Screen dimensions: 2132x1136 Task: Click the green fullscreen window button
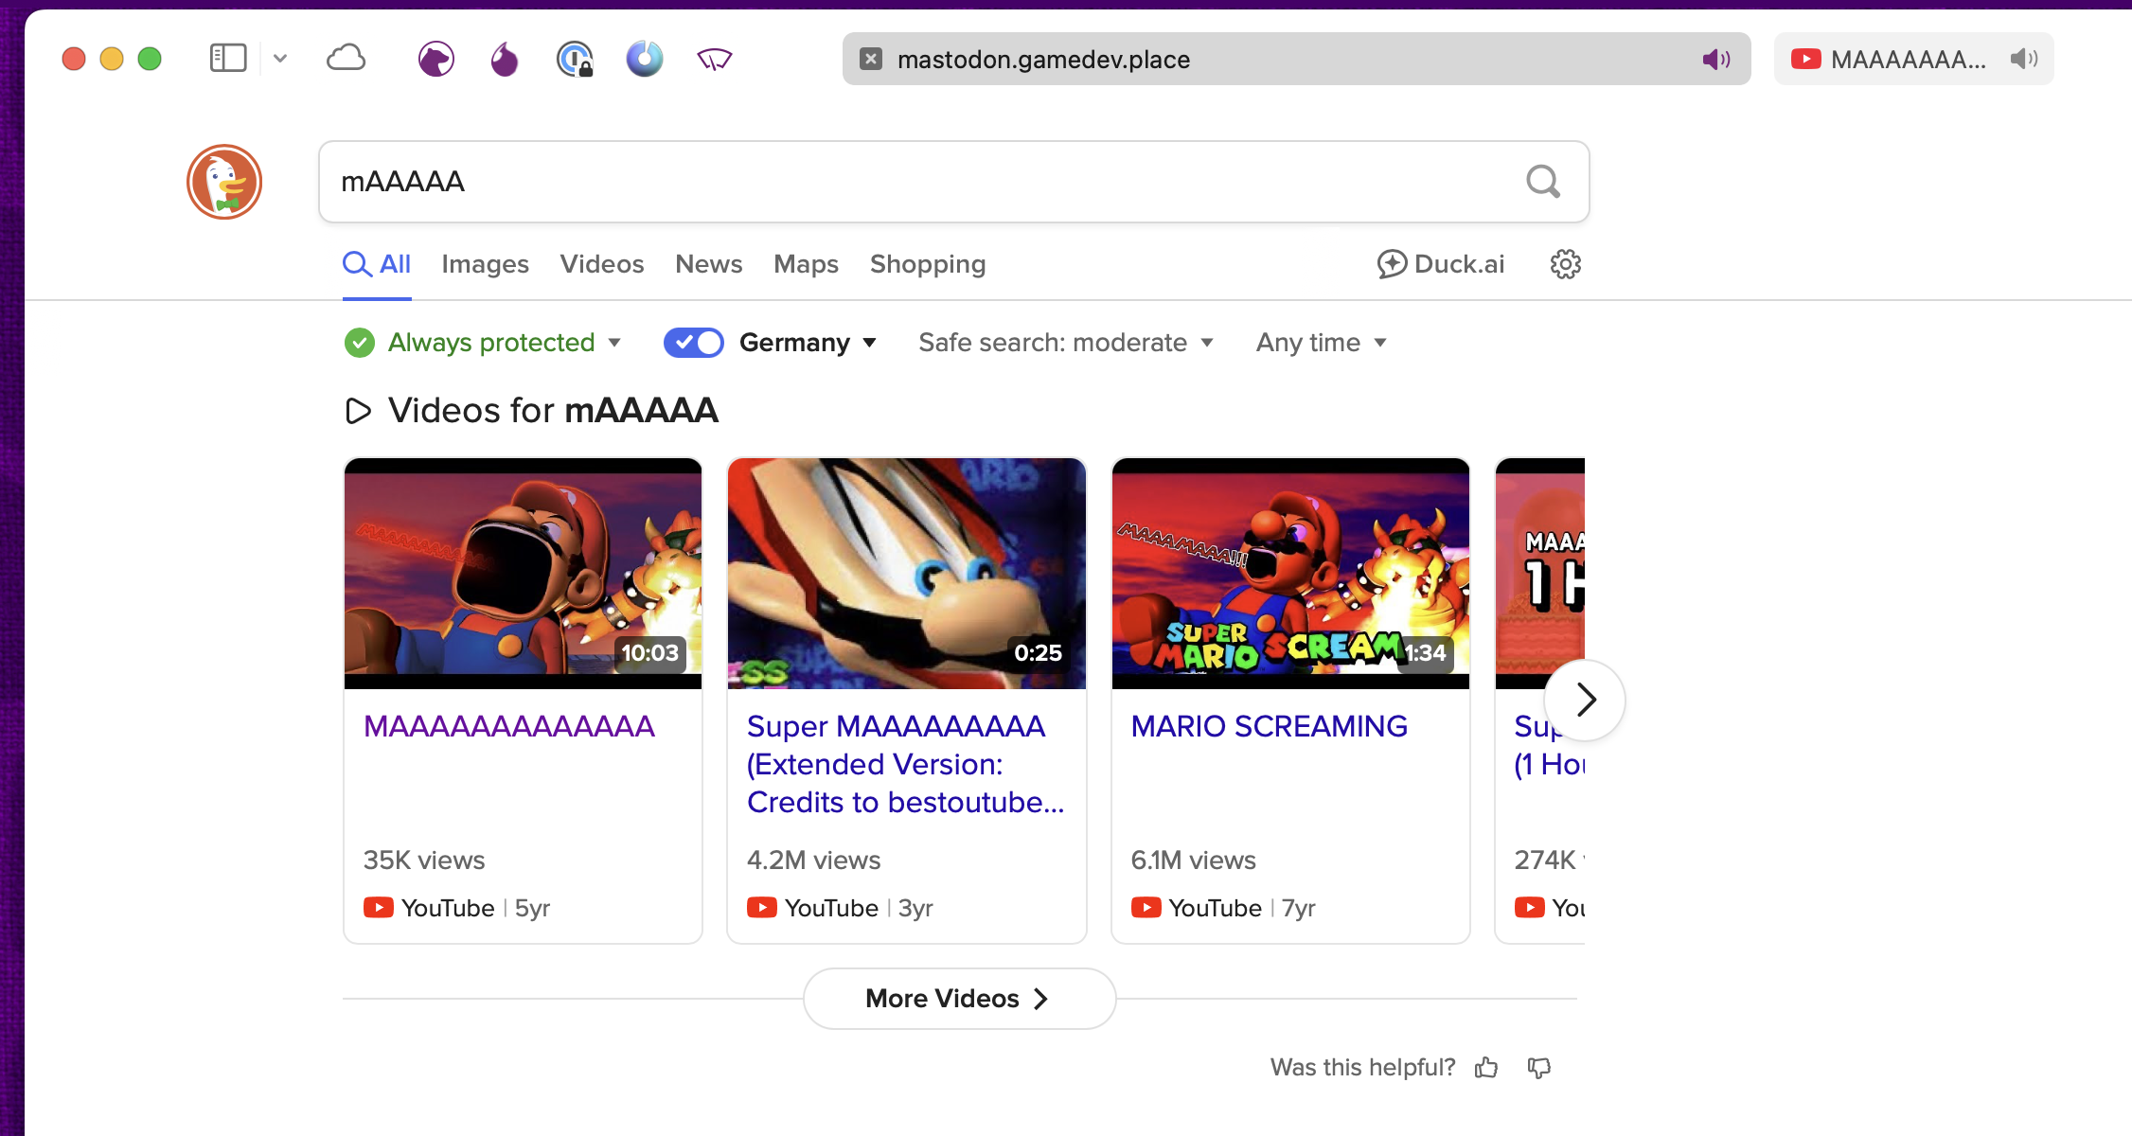(x=150, y=59)
